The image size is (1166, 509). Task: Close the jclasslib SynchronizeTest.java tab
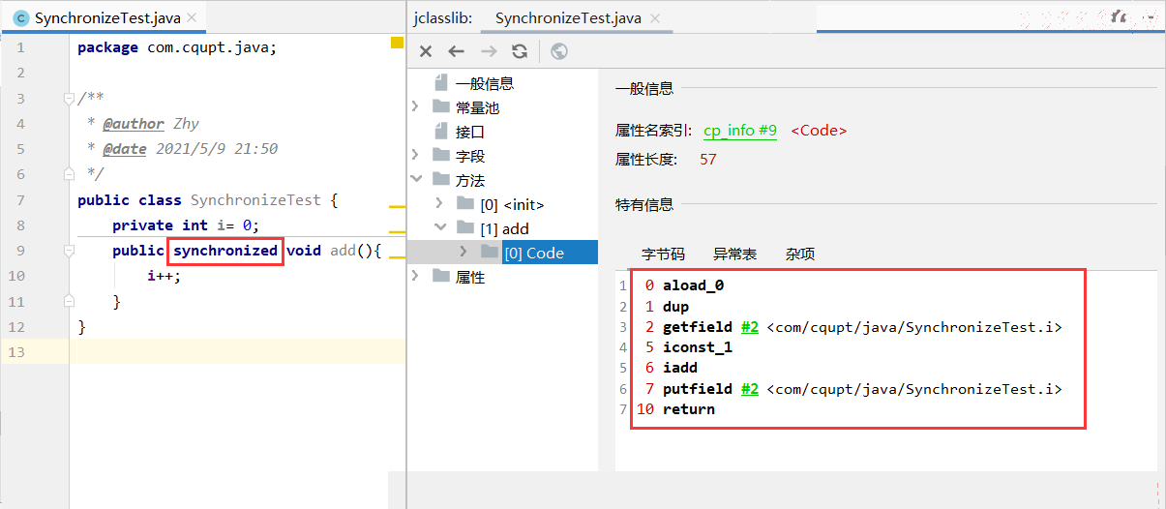pos(655,17)
